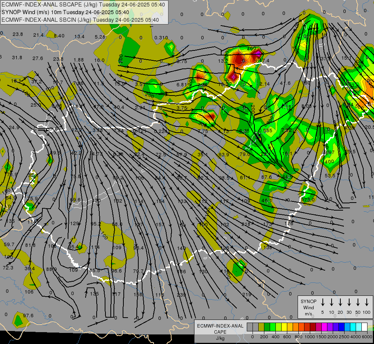
Task: Click the map value 0.555
Action: click(266, 131)
